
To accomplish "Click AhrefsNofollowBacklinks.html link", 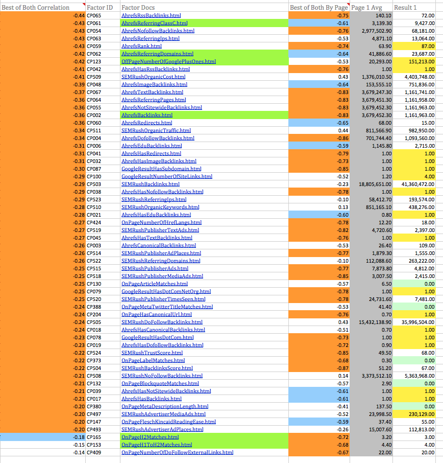I will pyautogui.click(x=158, y=31).
